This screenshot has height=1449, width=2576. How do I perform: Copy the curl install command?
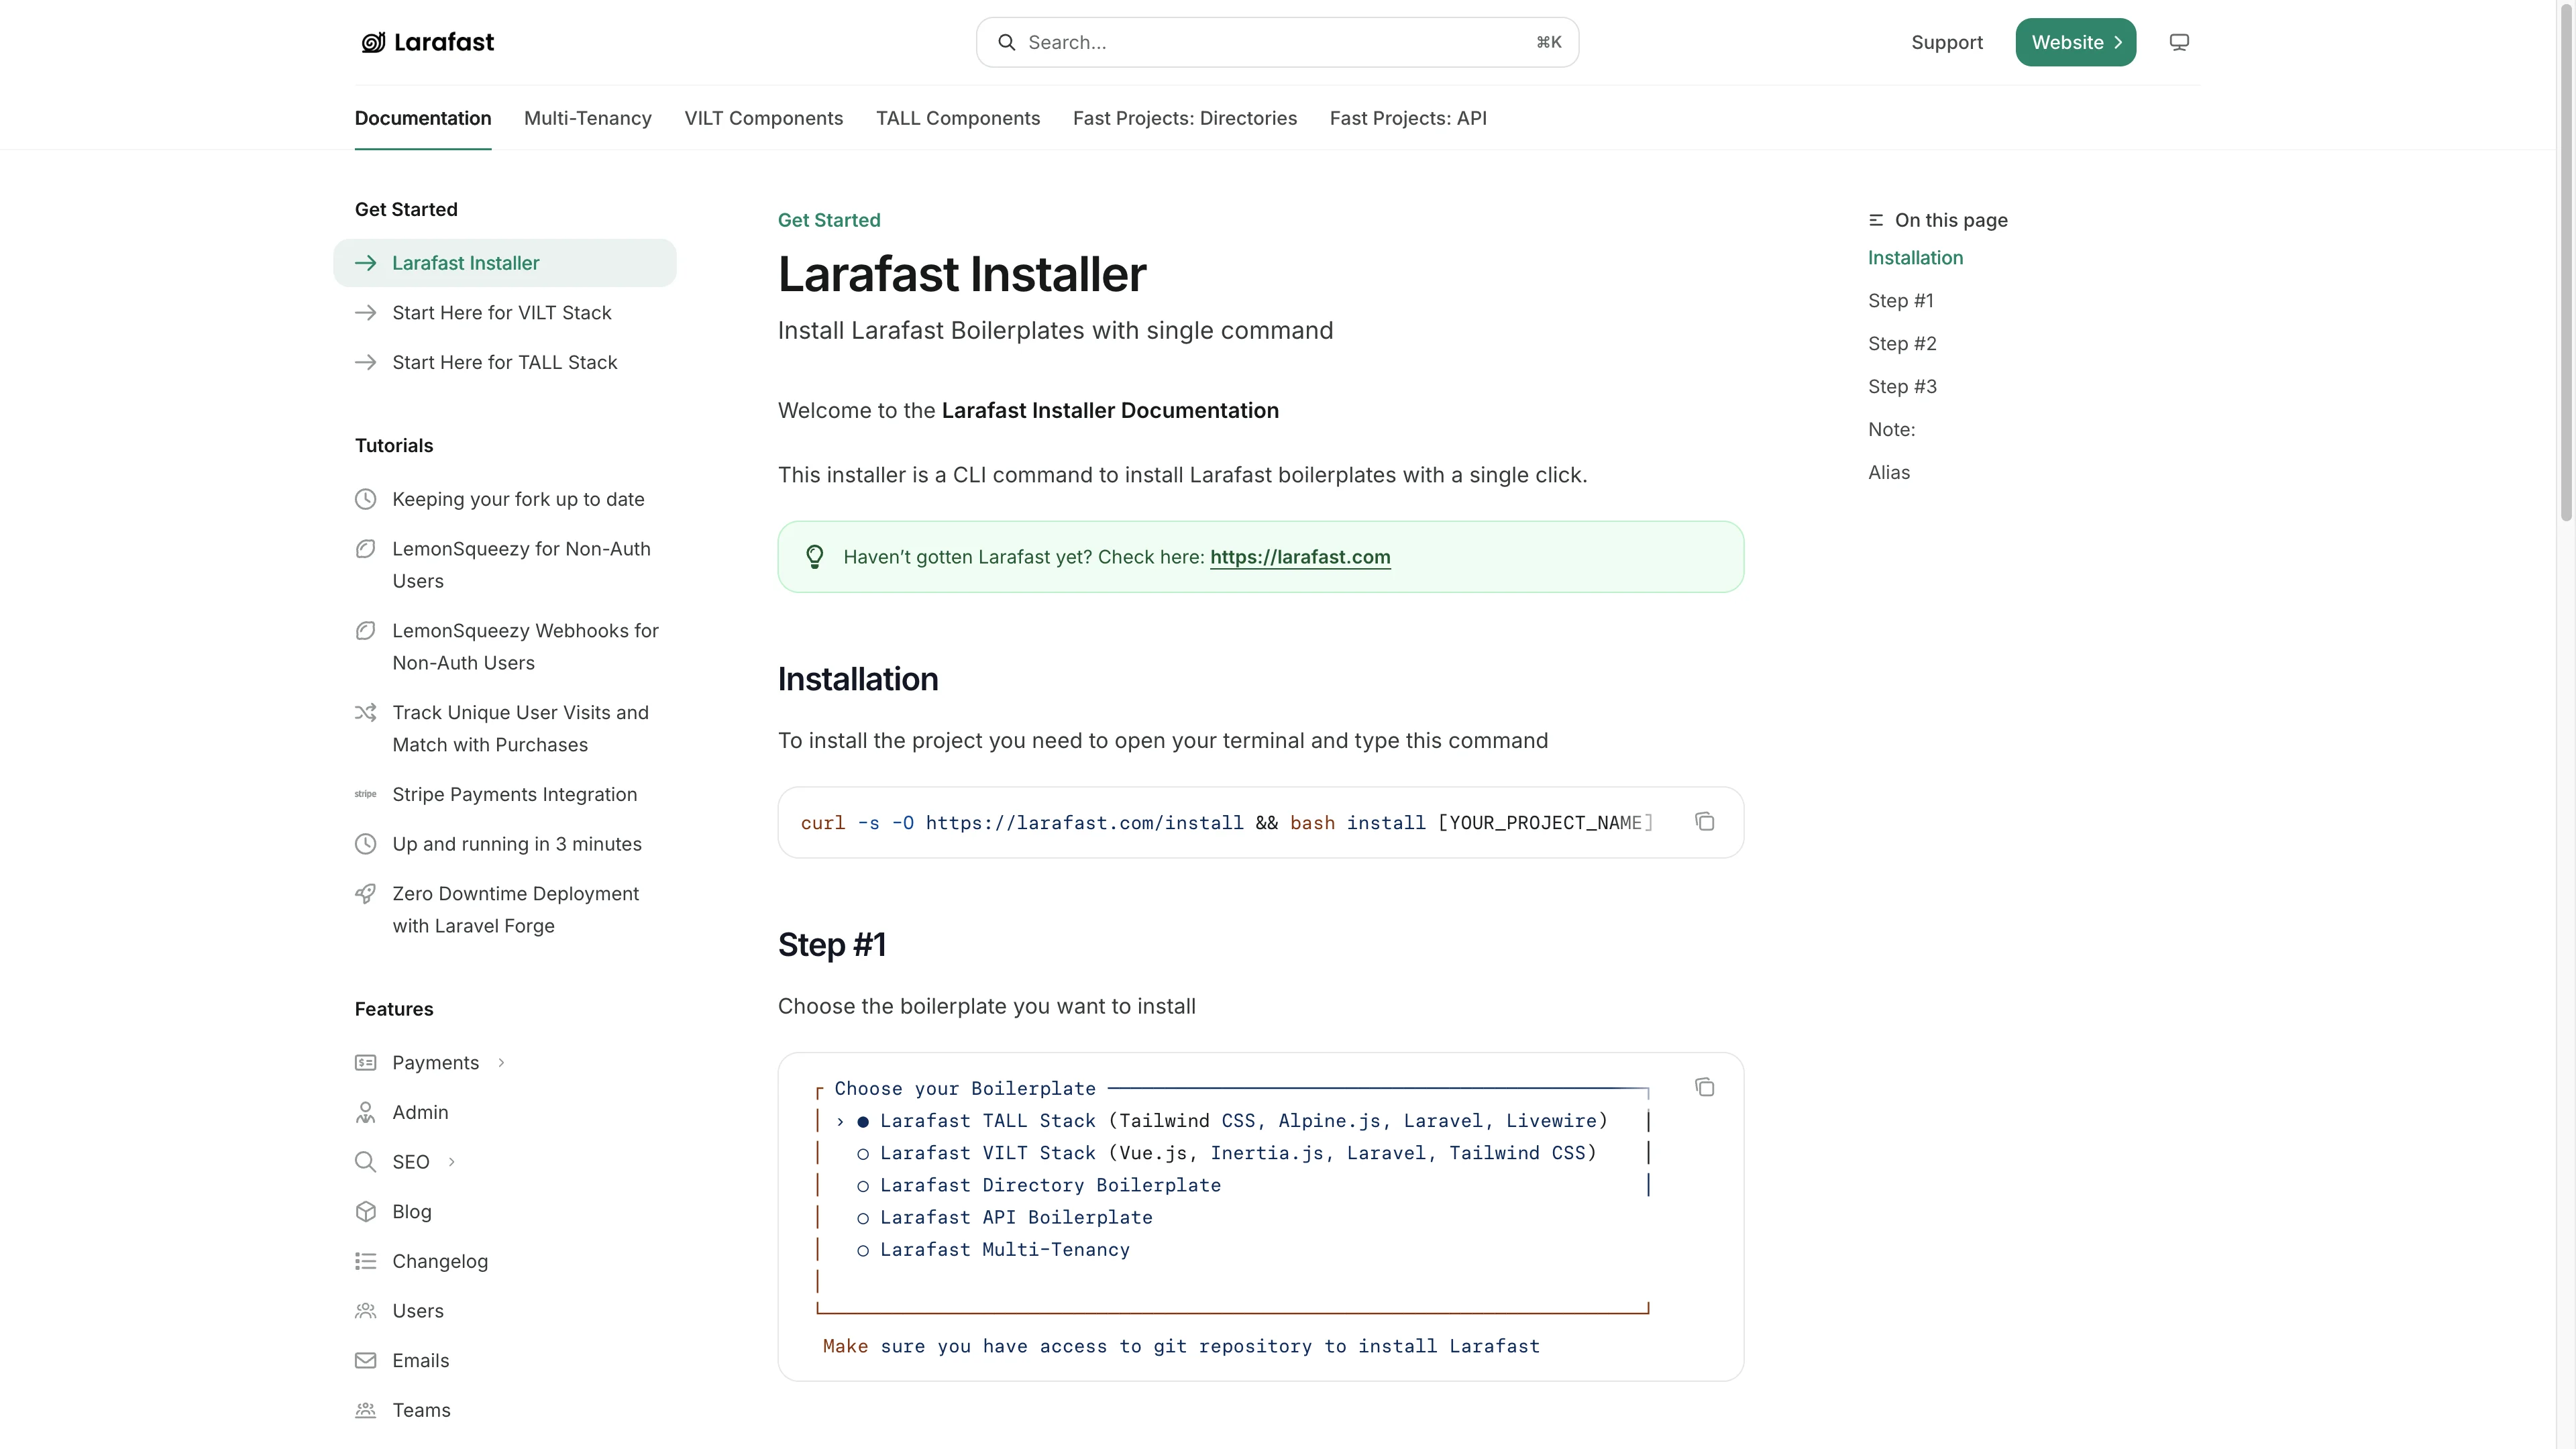[x=1705, y=821]
